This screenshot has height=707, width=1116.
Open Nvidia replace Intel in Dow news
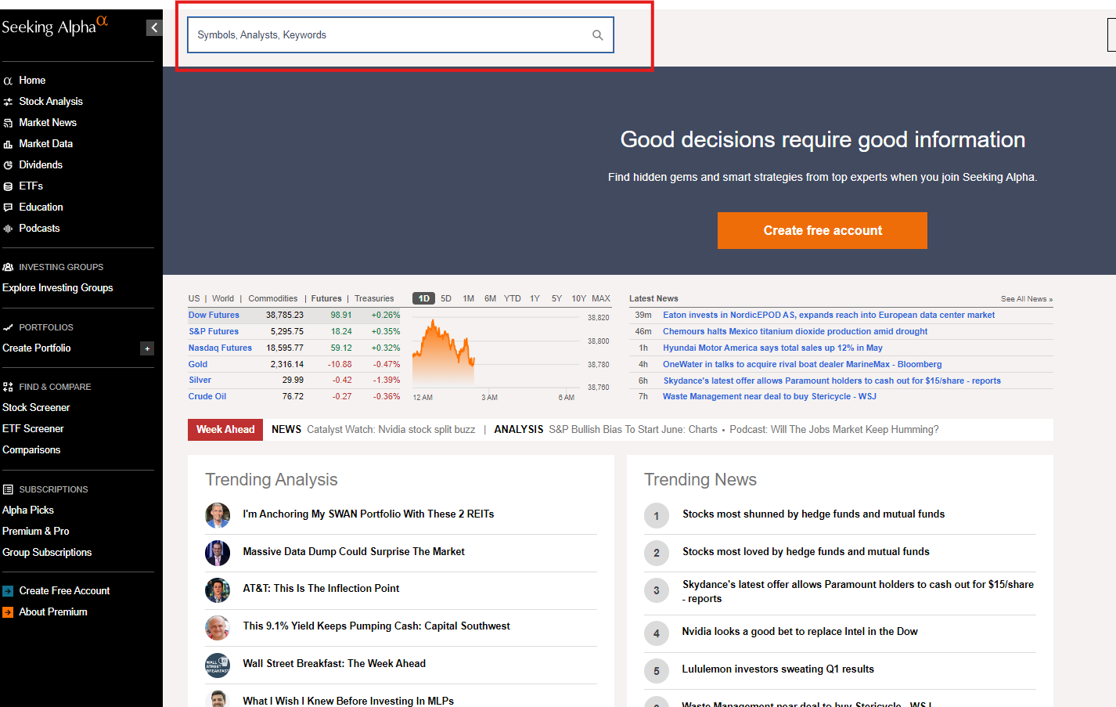(800, 631)
